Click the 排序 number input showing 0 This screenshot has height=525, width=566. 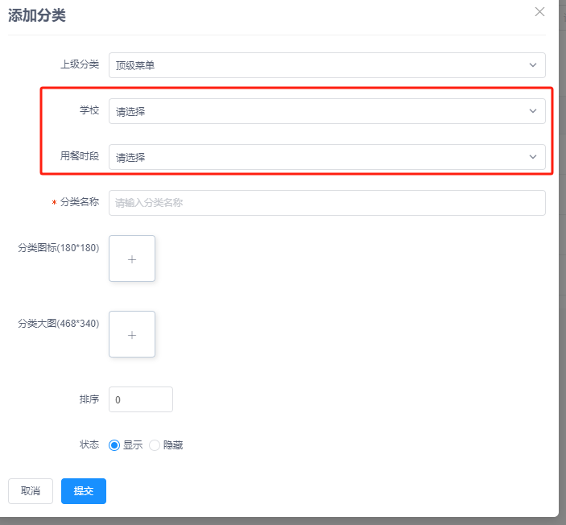click(140, 399)
